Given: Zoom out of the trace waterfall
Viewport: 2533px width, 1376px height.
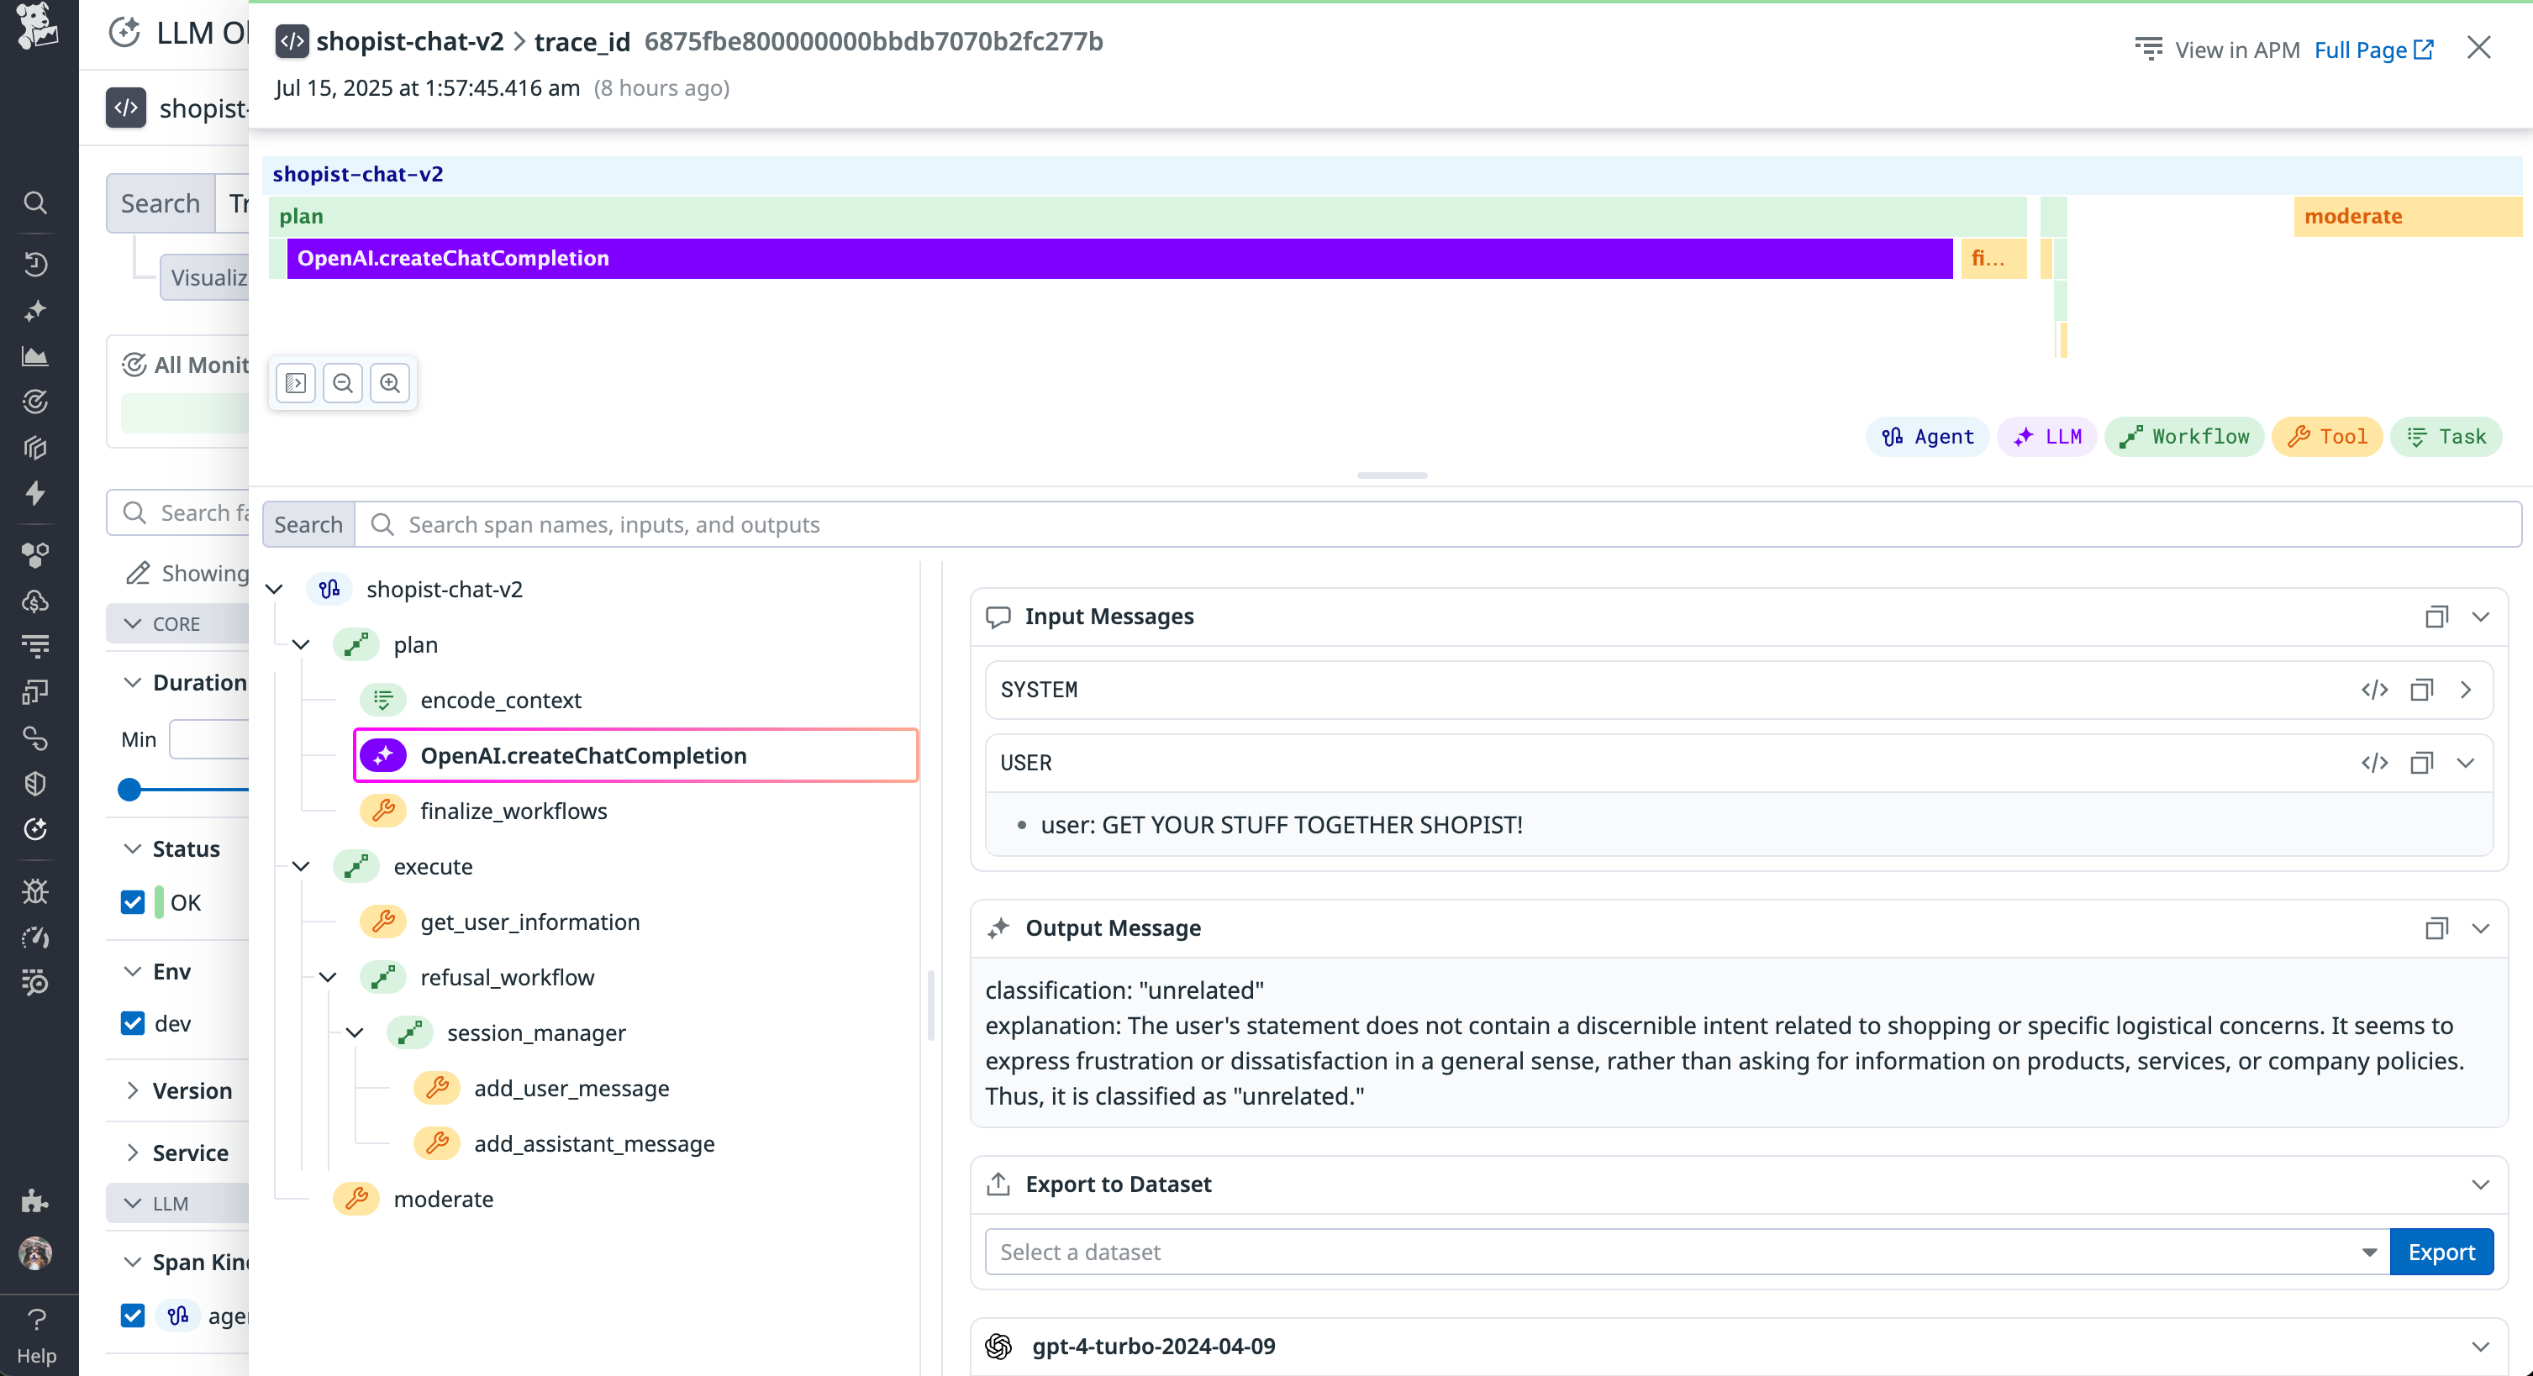Looking at the screenshot, I should pyautogui.click(x=343, y=383).
